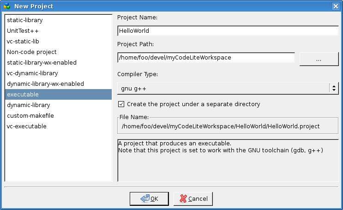
Task: Click the gnu g++ combo box
Action: pos(228,88)
